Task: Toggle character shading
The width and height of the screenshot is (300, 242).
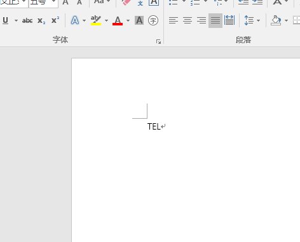Action: click(139, 20)
